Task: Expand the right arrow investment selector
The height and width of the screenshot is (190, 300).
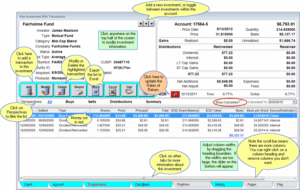Action: click(x=152, y=24)
